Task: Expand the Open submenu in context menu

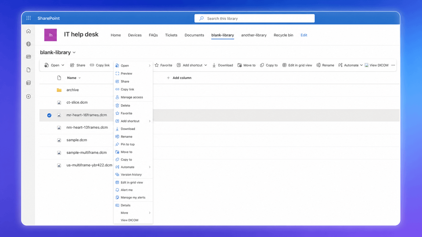Action: coord(150,65)
